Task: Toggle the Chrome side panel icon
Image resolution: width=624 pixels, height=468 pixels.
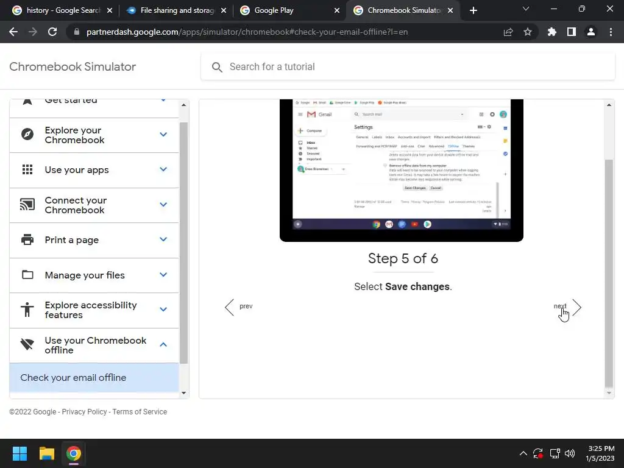Action: (x=572, y=32)
